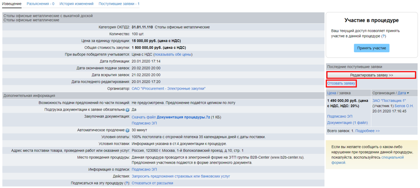420x188 pixels.
Task: Open 'История изменений' tab
Action: [x=76, y=4]
